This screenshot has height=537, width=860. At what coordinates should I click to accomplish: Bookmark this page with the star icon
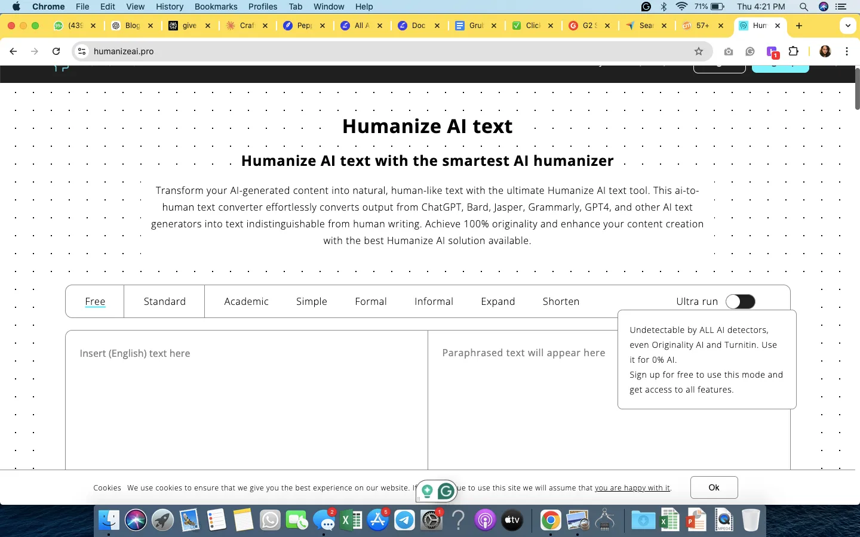[699, 51]
